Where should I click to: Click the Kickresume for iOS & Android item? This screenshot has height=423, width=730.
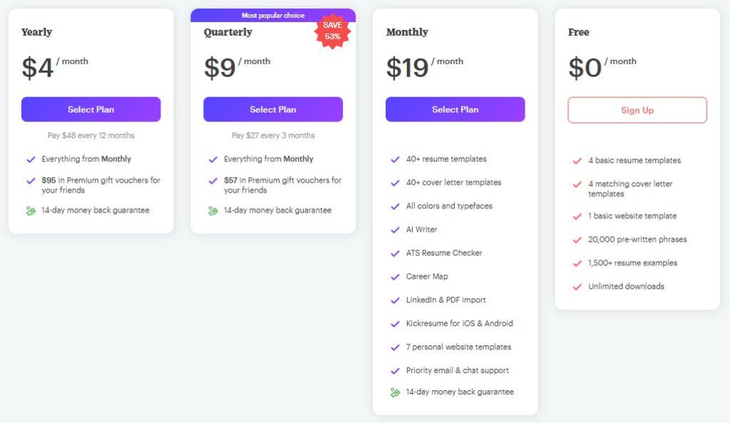coord(459,323)
